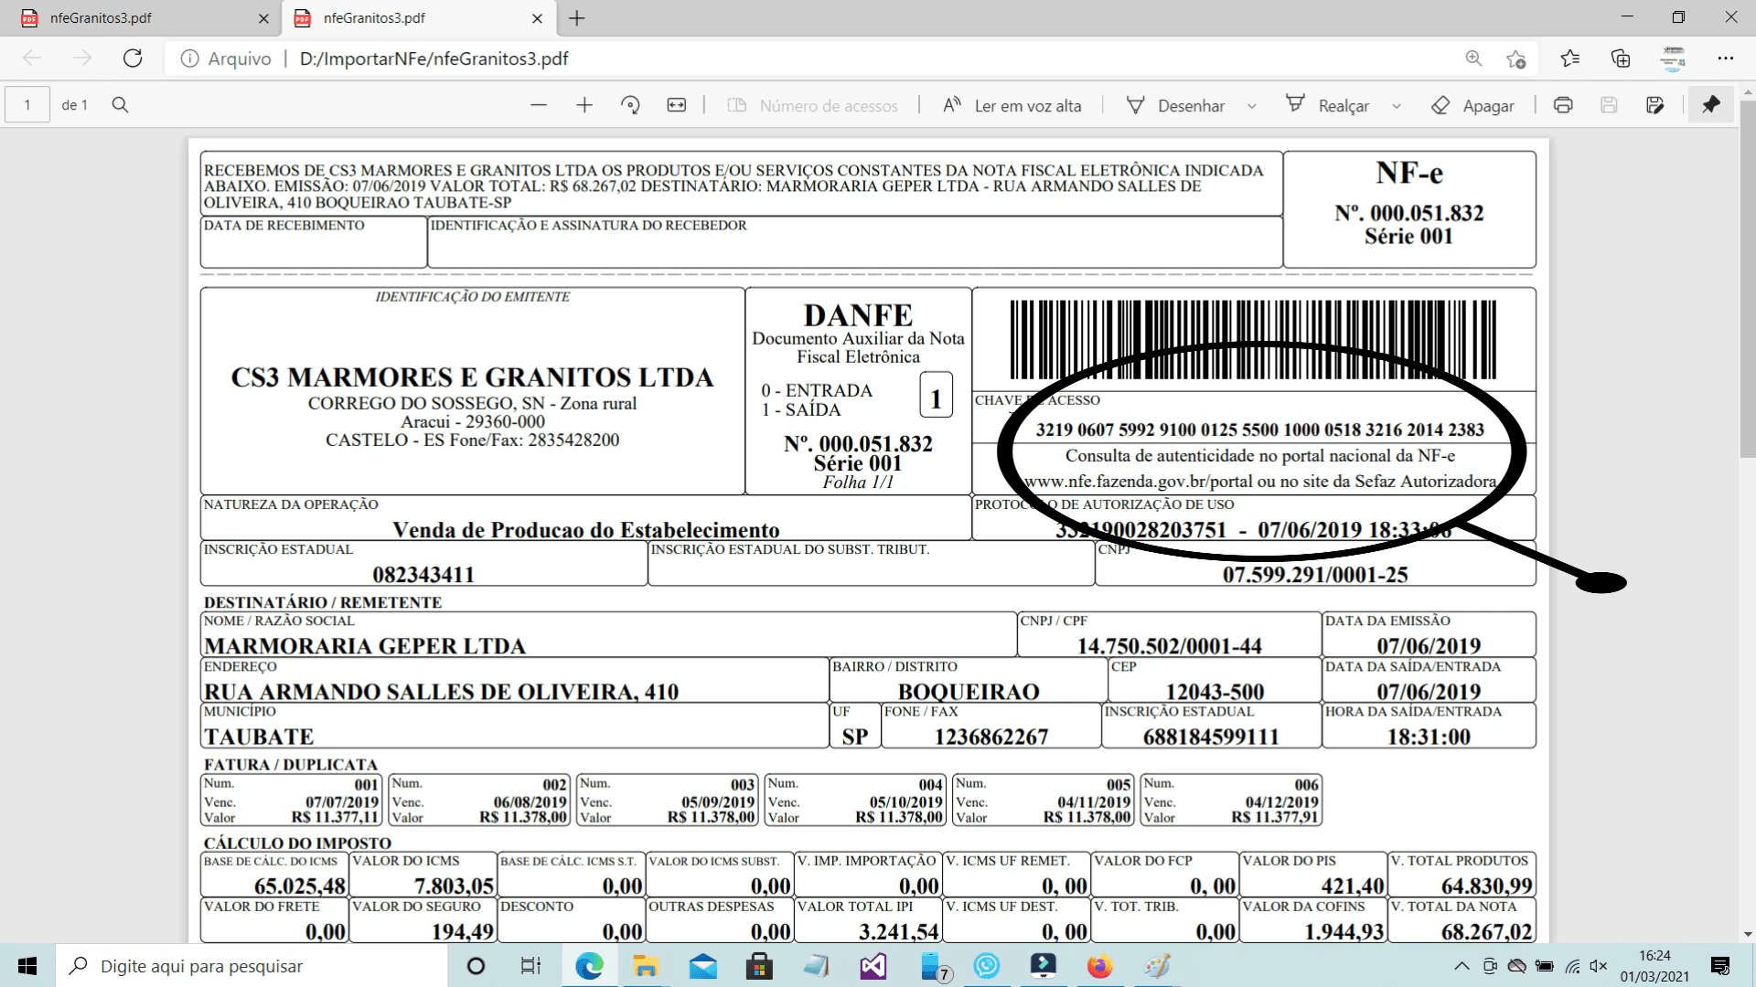1756x987 pixels.
Task: Open the browser settings menu
Action: coord(1727,58)
